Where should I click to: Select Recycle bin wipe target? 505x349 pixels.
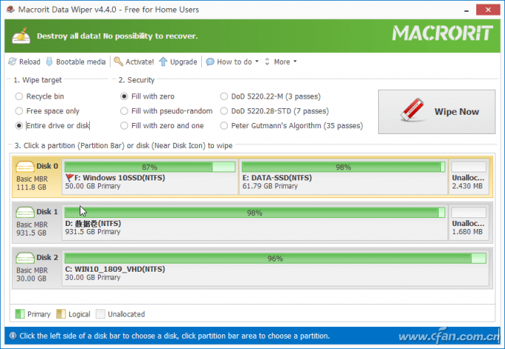click(19, 96)
